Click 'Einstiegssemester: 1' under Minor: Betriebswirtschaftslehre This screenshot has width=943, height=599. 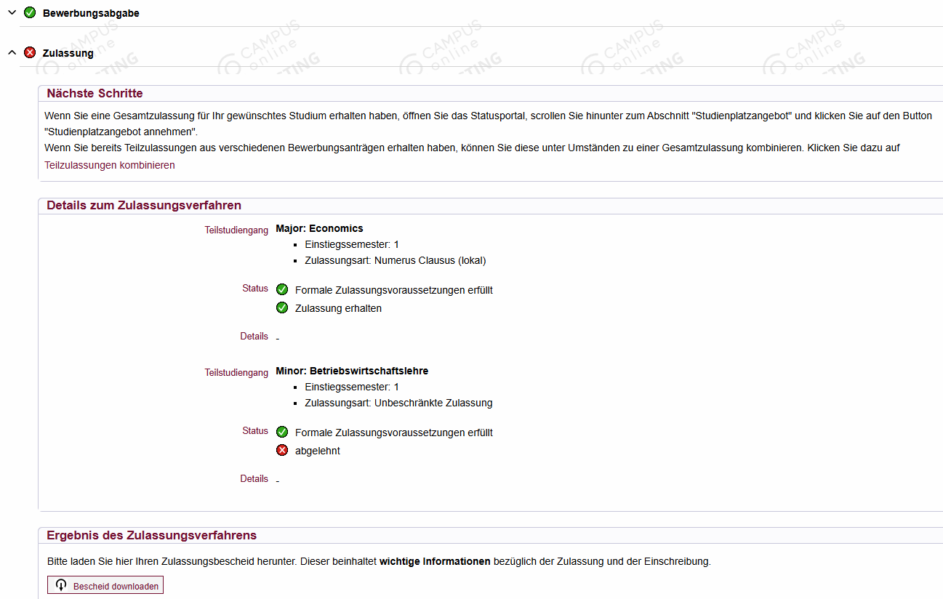(352, 387)
